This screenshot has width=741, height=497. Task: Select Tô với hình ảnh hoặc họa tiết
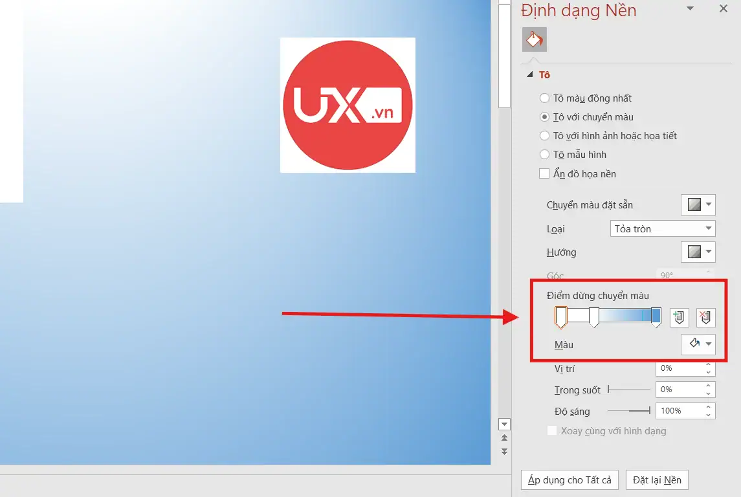[545, 136]
